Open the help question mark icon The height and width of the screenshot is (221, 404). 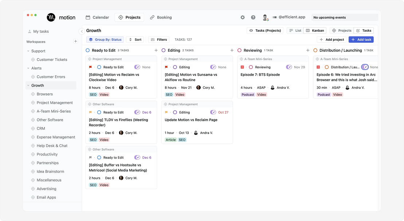[253, 17]
